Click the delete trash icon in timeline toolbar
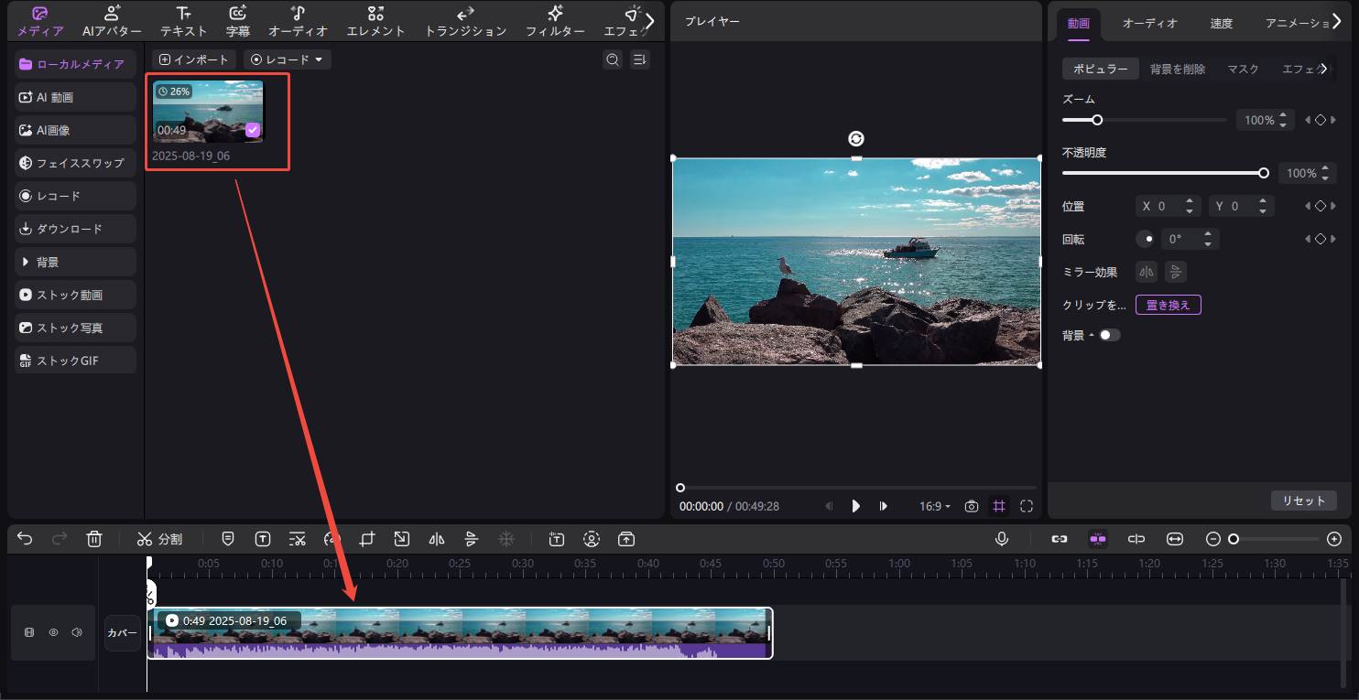 coord(94,539)
